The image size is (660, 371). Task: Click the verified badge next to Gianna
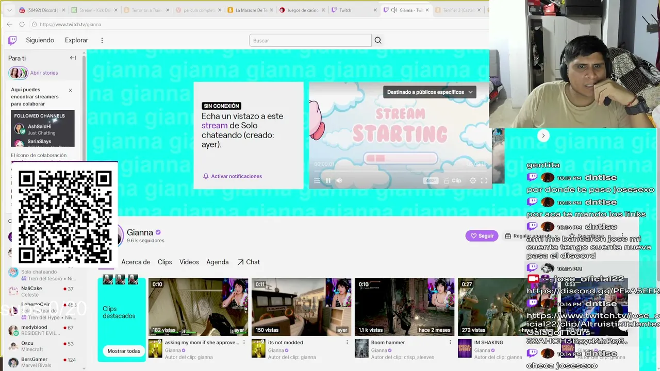[158, 232]
